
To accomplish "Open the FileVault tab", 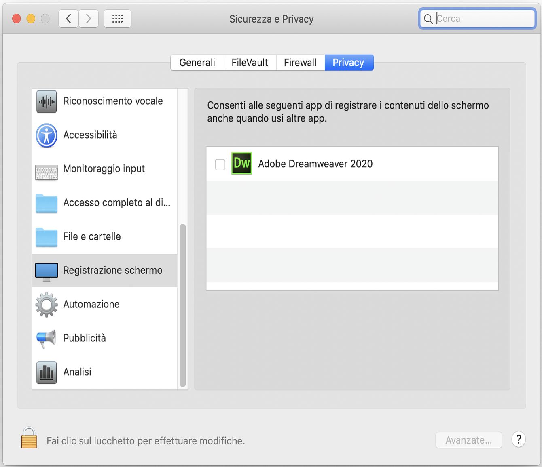I will click(x=250, y=63).
